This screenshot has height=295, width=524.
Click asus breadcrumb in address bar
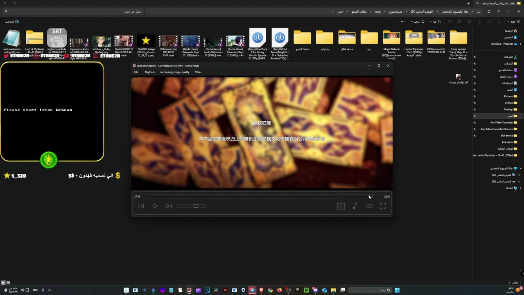(x=378, y=11)
